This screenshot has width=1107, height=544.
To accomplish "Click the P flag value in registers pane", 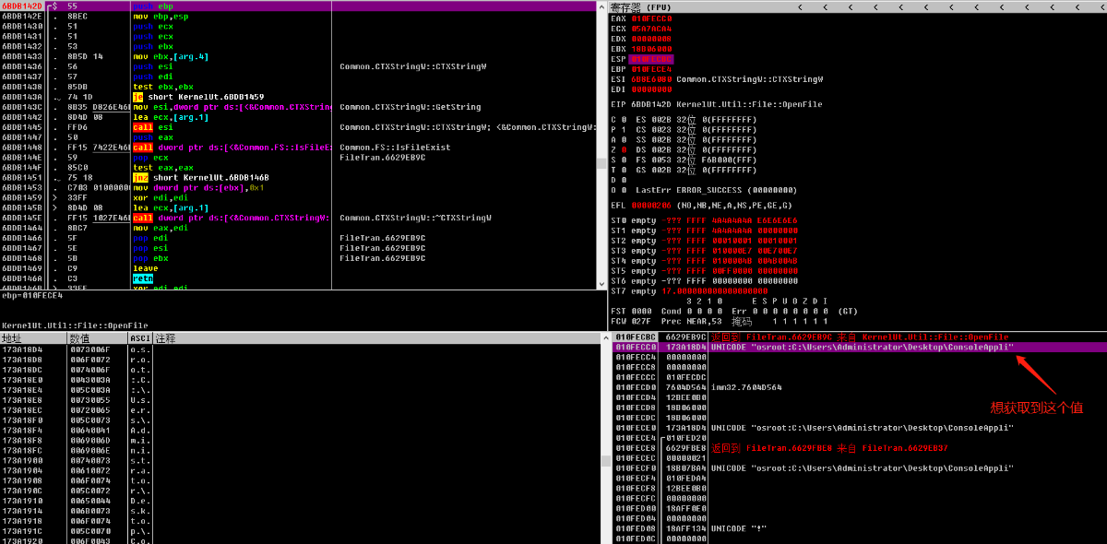I will (625, 131).
